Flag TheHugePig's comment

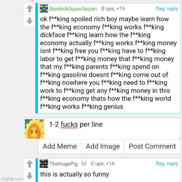coord(160,163)
